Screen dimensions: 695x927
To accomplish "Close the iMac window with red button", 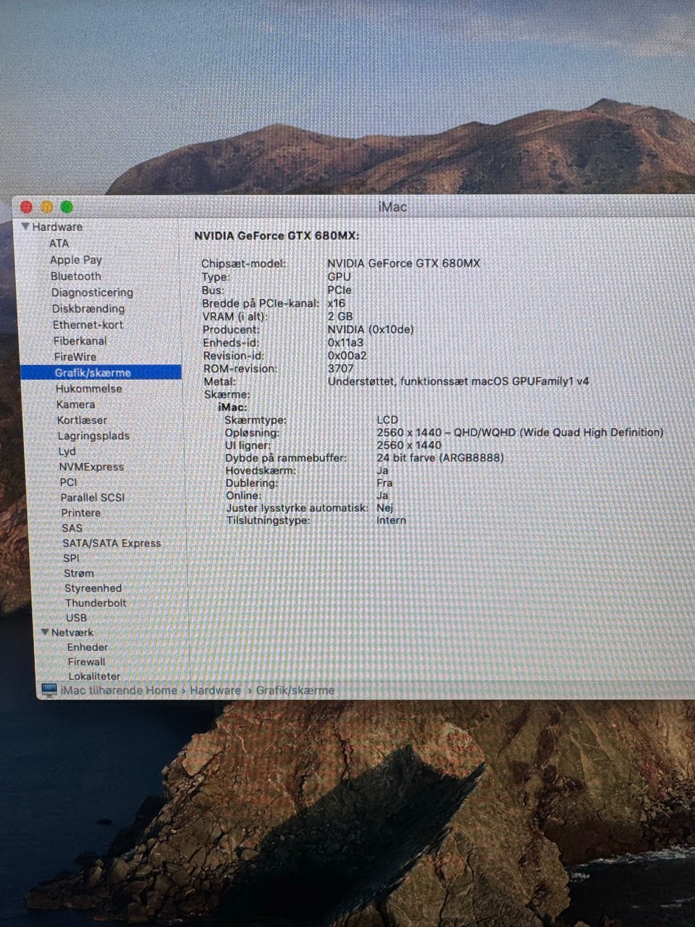I will click(x=27, y=207).
